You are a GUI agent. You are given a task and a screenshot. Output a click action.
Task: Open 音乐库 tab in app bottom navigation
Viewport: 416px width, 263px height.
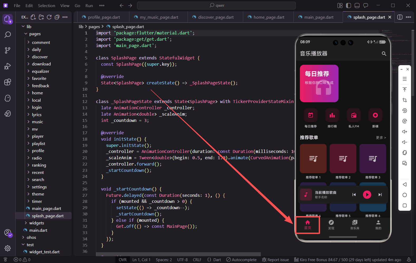tap(355, 225)
